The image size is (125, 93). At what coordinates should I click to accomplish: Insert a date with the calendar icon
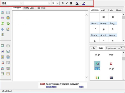click(x=8, y=18)
